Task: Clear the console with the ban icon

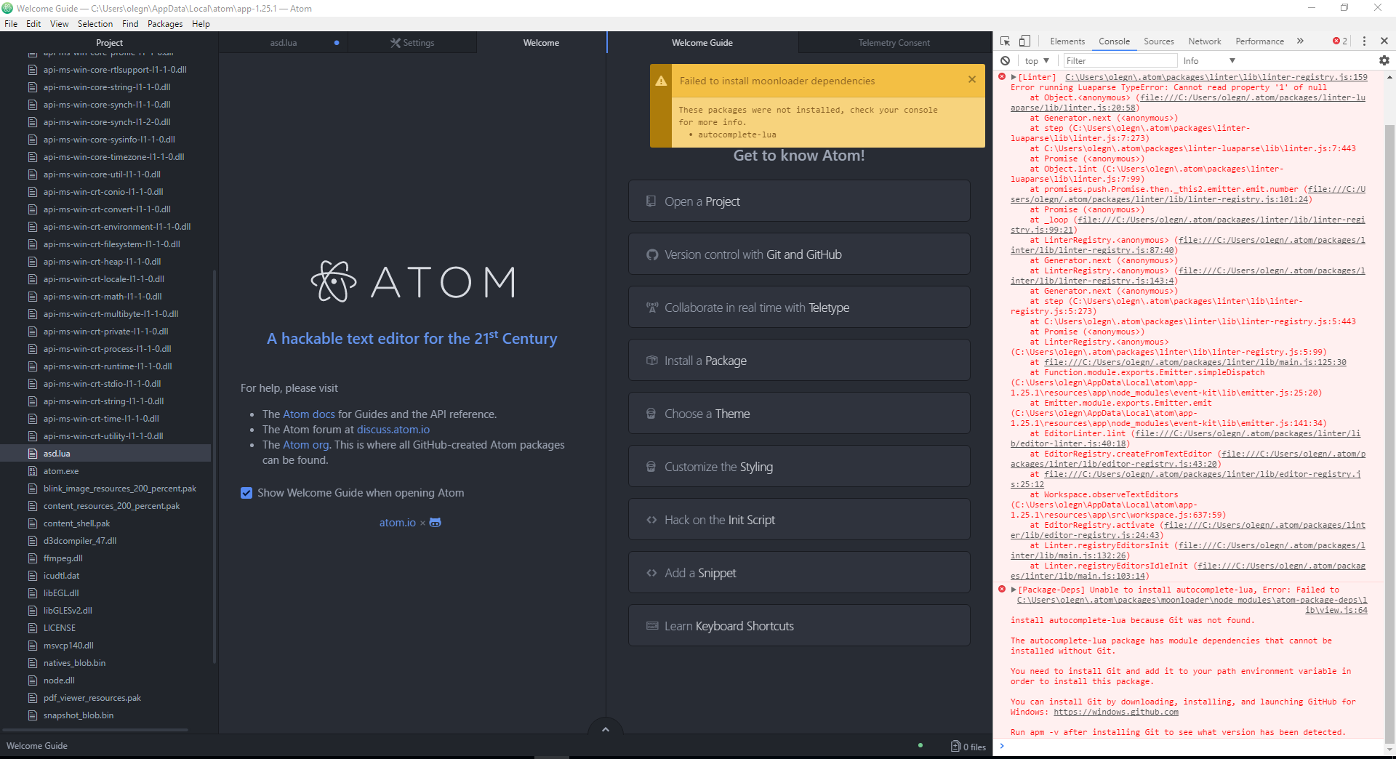Action: (1005, 61)
